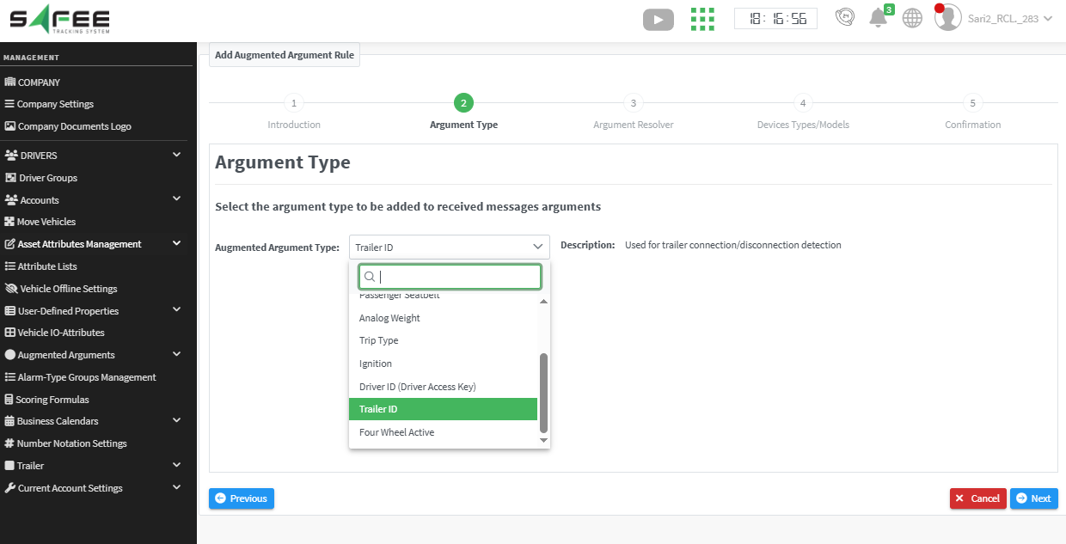Expand Current Account Settings submenu
Viewport: 1066px width, 544px height.
tap(176, 488)
